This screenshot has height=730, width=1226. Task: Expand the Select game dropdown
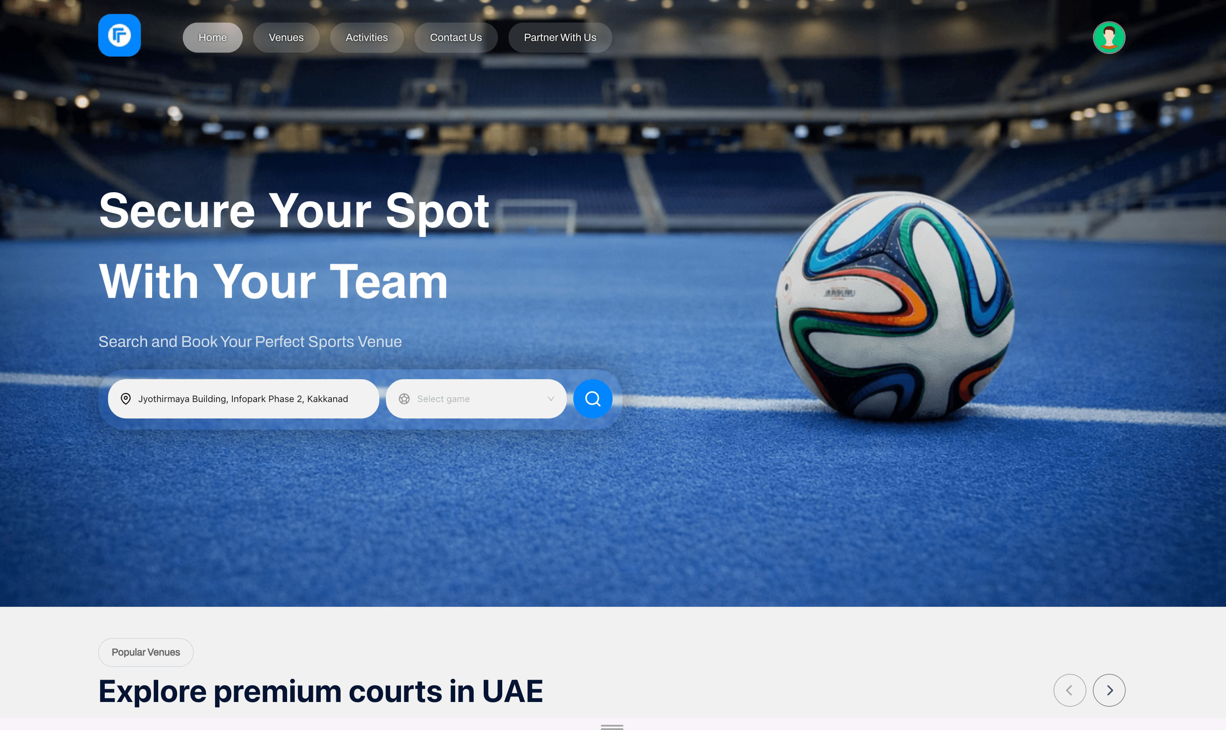point(476,399)
